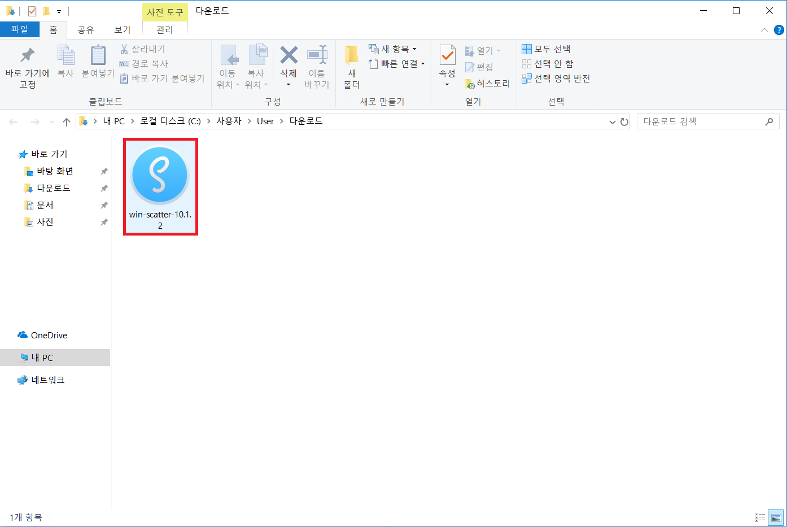Screen dimensions: 787x527
Task: Click the Rename (이름 바꾸기) icon
Action: pyautogui.click(x=317, y=55)
